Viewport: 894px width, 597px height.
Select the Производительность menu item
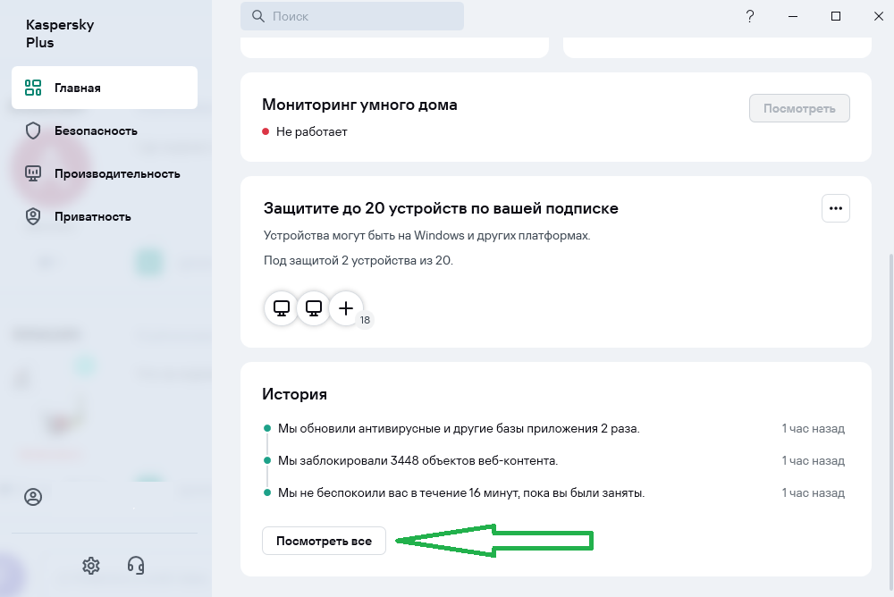click(117, 173)
